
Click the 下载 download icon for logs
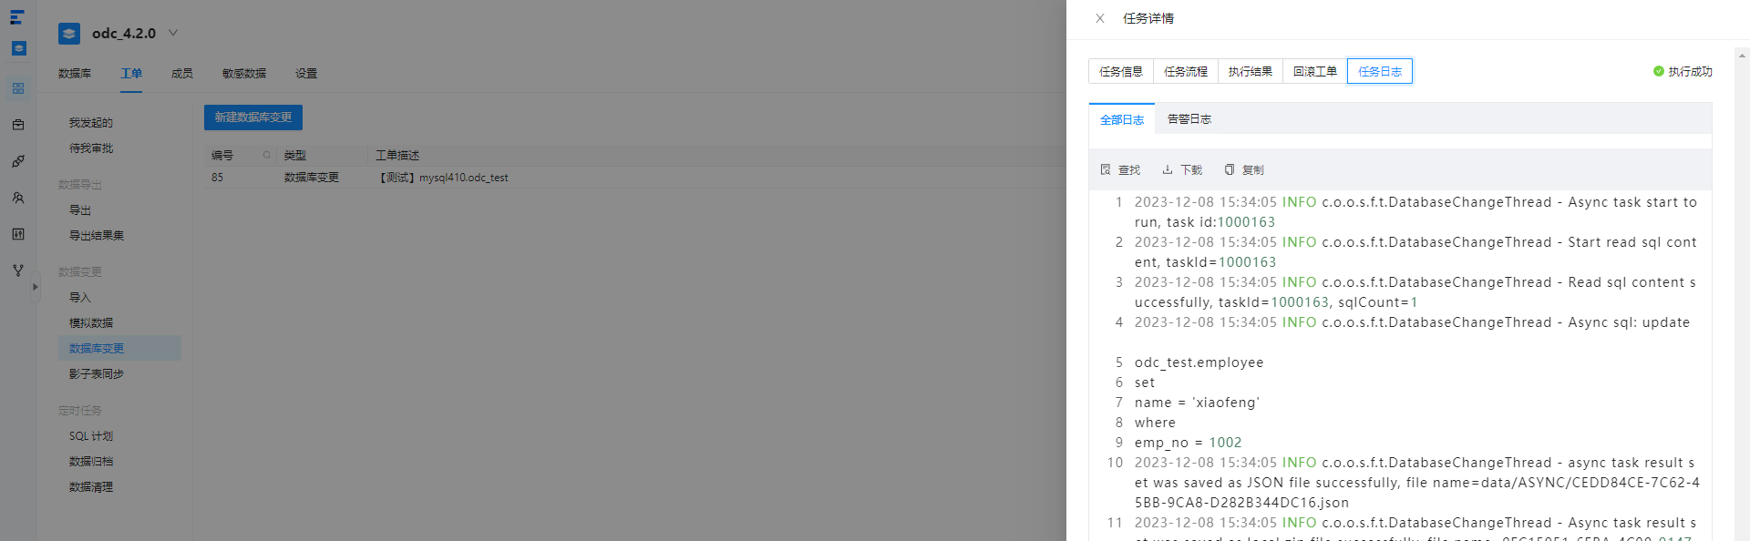click(1168, 169)
